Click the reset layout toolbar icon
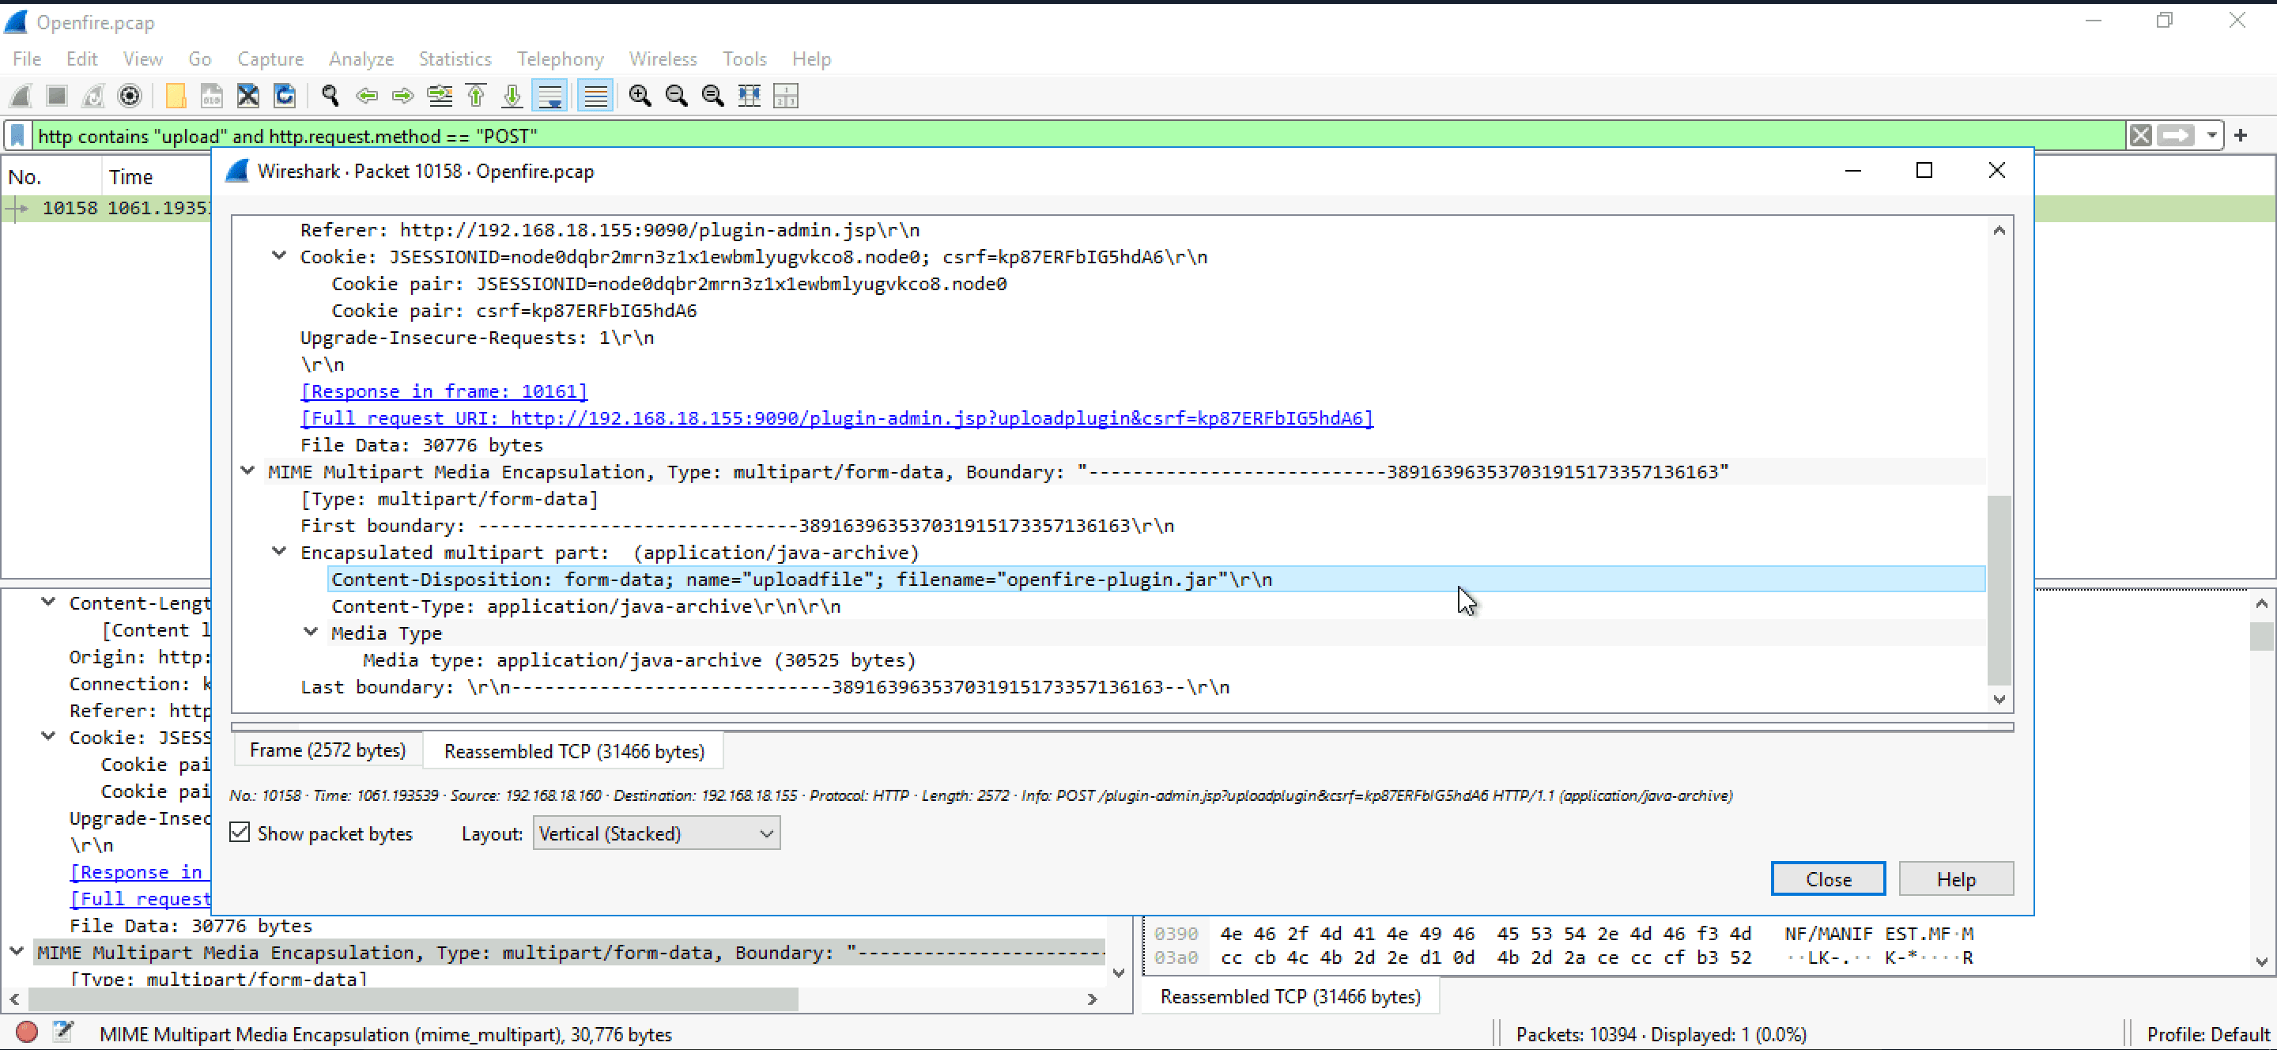The image size is (2277, 1050). click(x=785, y=96)
